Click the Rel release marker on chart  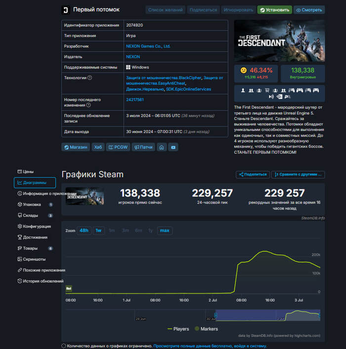click(69, 289)
